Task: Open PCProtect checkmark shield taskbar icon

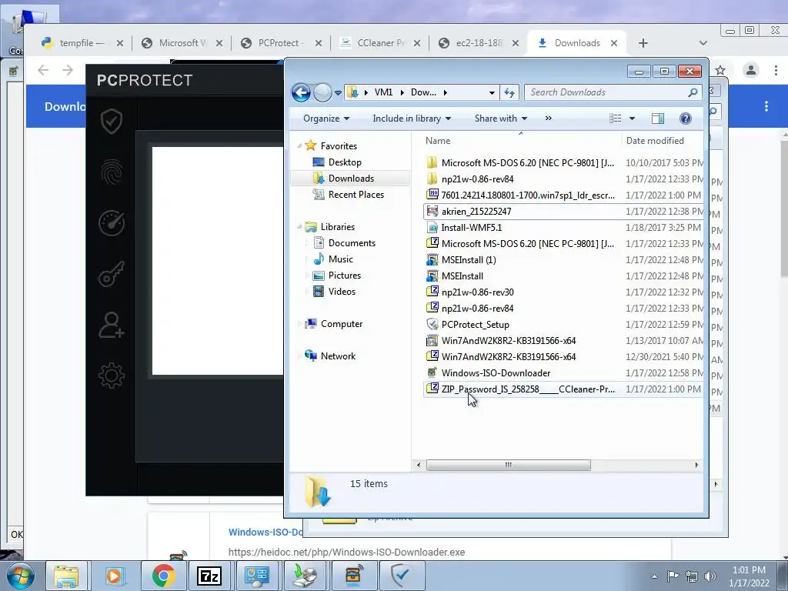Action: (x=402, y=576)
